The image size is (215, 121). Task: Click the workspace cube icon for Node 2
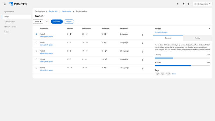[105, 42]
